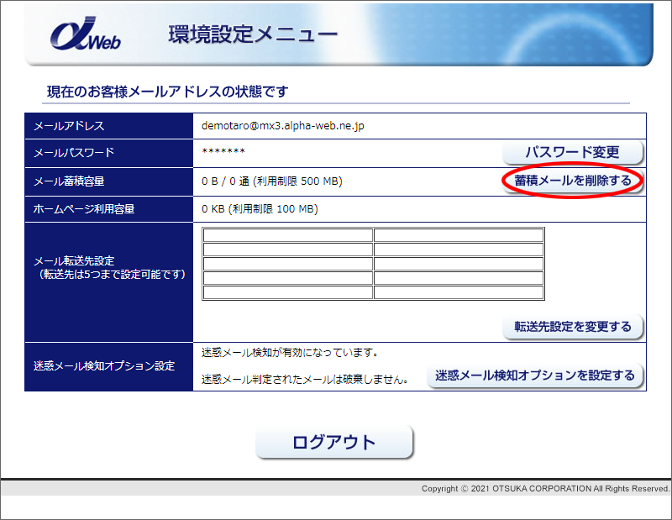Screen dimensions: 672x520
Task: Click the 0 B / 0 通 storage value
Action: point(271,181)
